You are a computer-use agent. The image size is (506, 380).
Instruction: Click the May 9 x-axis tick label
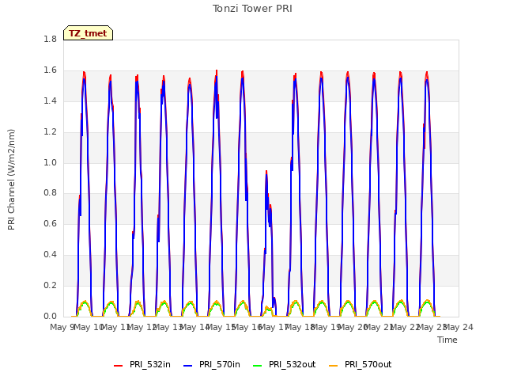pos(62,327)
